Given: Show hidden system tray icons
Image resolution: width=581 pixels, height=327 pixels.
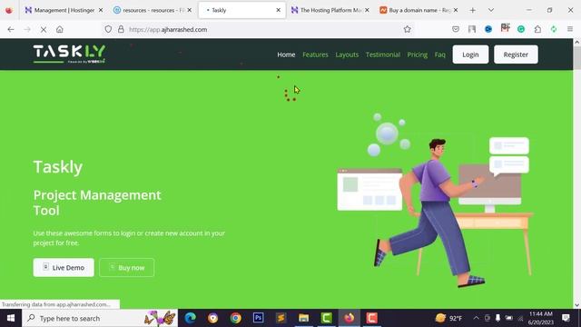Looking at the screenshot, I should (x=476, y=318).
